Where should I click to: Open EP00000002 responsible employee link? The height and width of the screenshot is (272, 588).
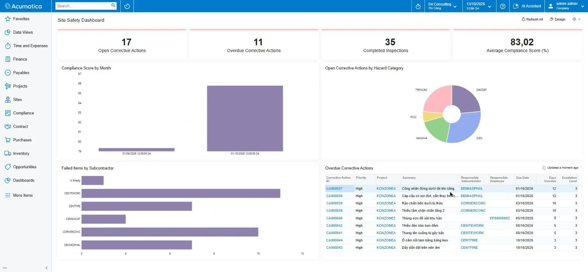(499, 218)
